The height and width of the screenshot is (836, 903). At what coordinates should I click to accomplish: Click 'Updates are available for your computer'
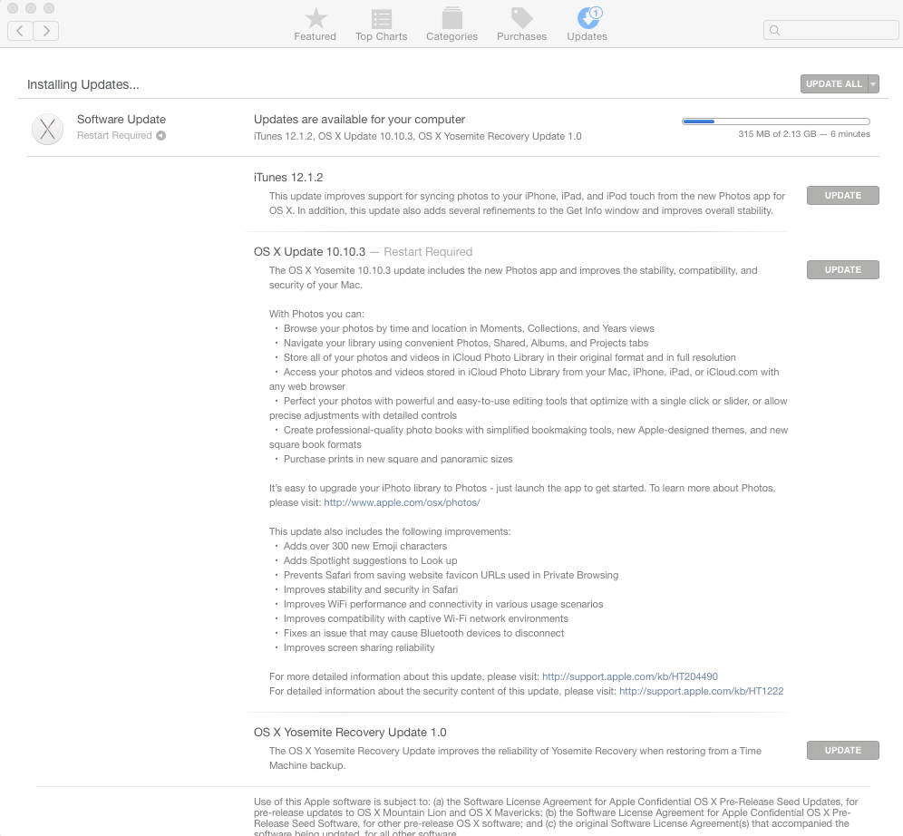tap(359, 119)
